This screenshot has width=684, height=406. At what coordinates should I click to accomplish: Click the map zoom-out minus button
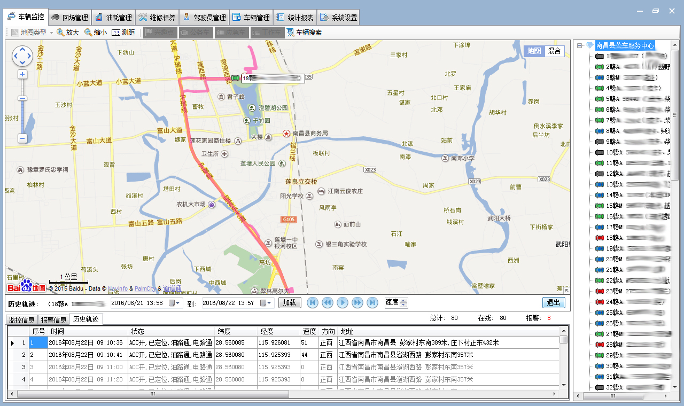pyautogui.click(x=22, y=138)
